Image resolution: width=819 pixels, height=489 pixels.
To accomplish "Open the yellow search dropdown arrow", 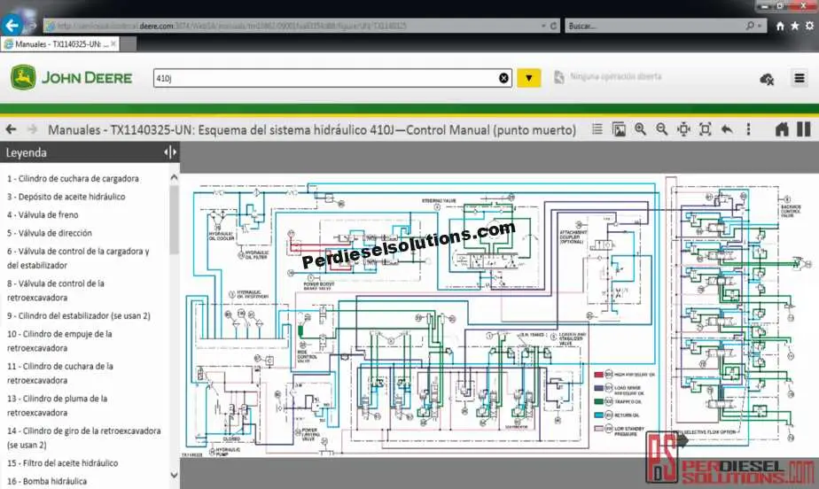I will [528, 78].
